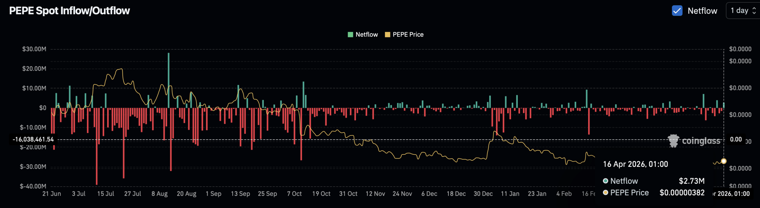Click the yellow price marker dot at line end

(723, 161)
